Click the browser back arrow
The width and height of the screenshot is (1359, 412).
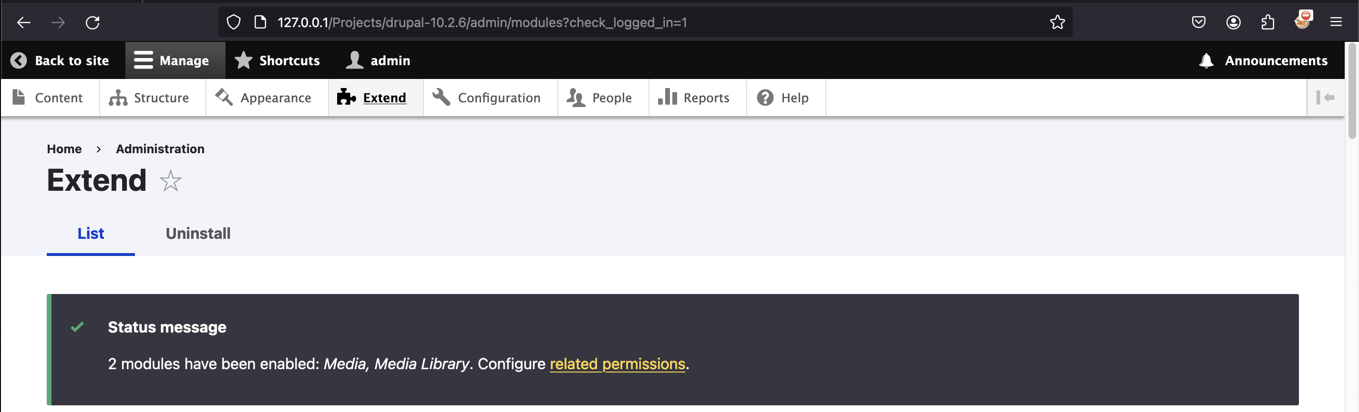[24, 22]
